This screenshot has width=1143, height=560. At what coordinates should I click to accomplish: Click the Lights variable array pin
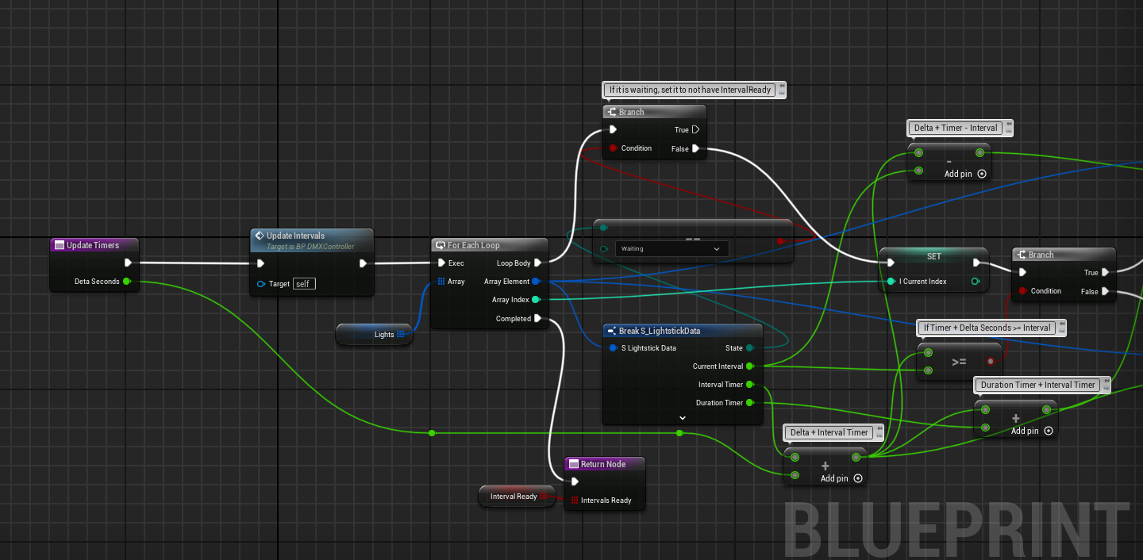(401, 335)
